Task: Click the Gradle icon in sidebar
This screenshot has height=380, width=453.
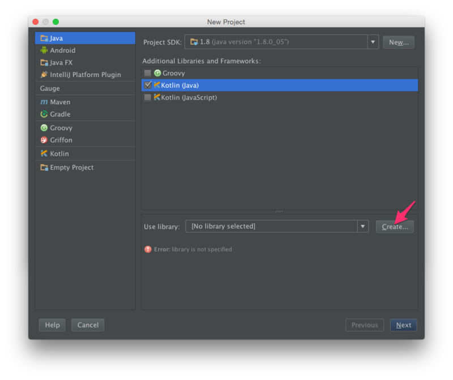Action: (44, 114)
